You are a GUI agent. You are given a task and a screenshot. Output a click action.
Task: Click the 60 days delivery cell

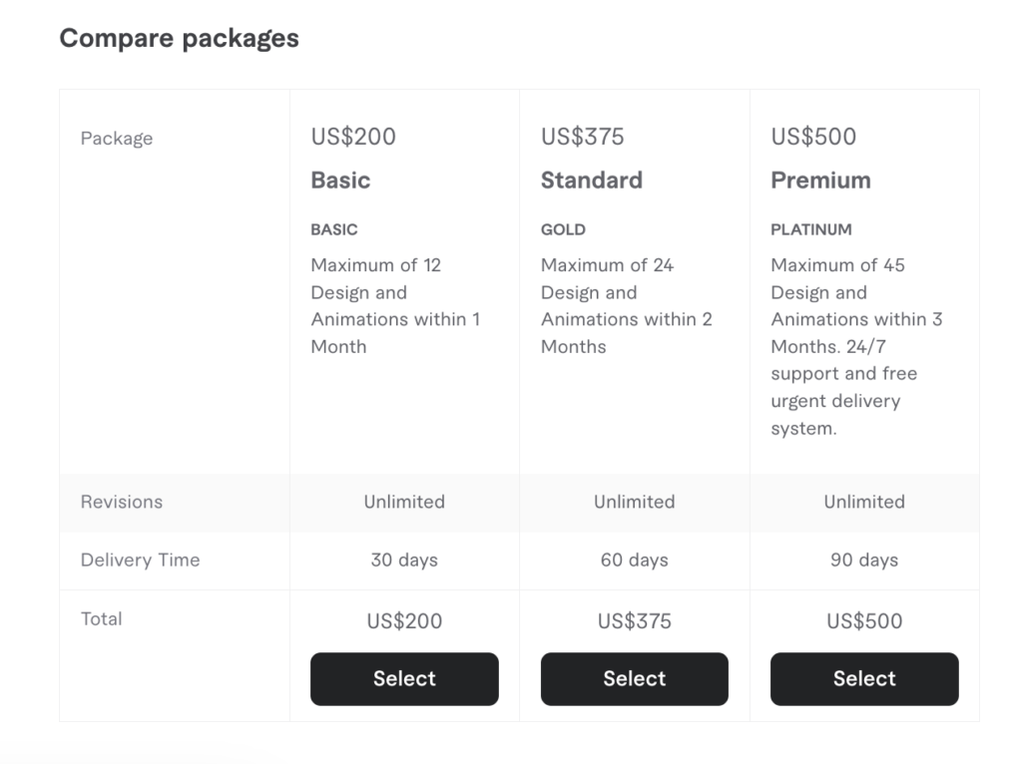[634, 560]
